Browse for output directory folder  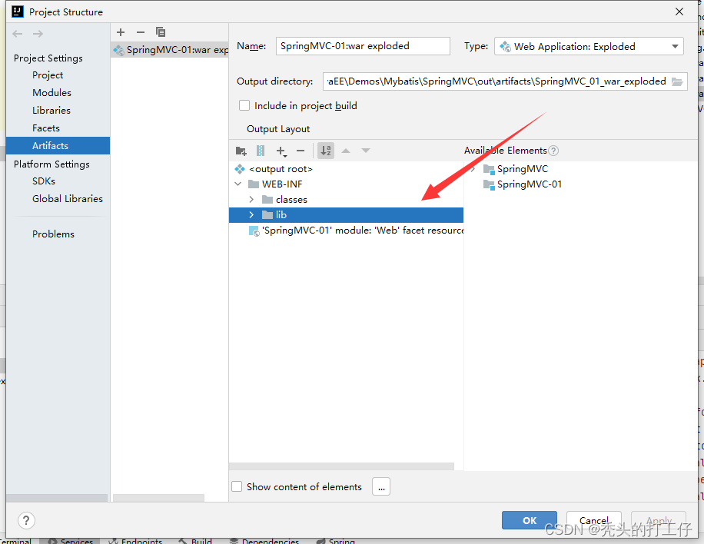coord(676,81)
